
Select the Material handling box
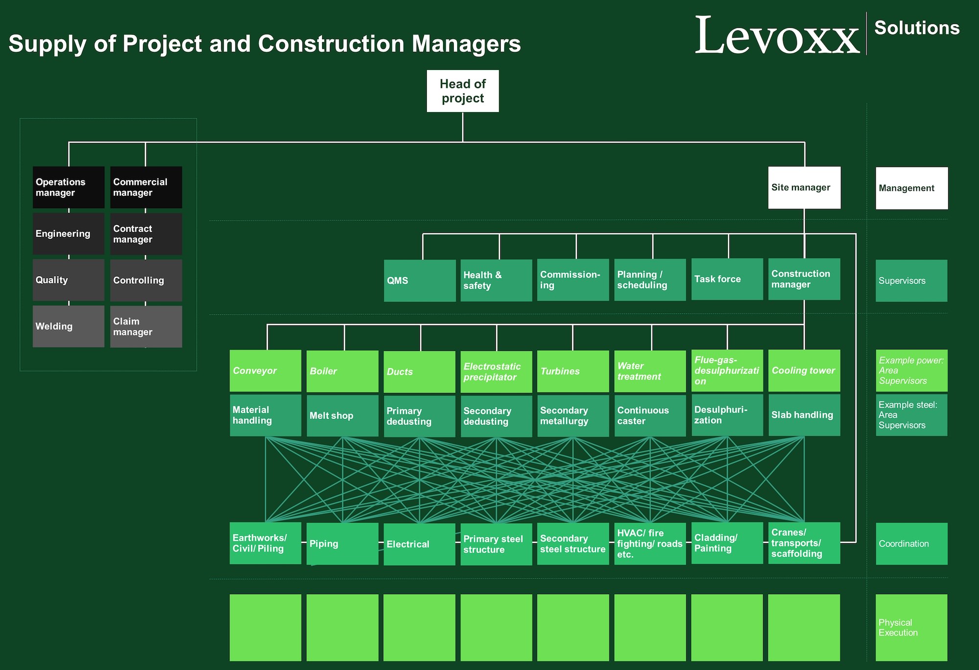click(x=265, y=415)
